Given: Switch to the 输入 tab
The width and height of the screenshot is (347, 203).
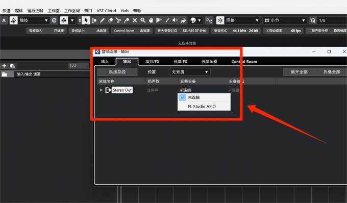Looking at the screenshot, I should tap(105, 62).
